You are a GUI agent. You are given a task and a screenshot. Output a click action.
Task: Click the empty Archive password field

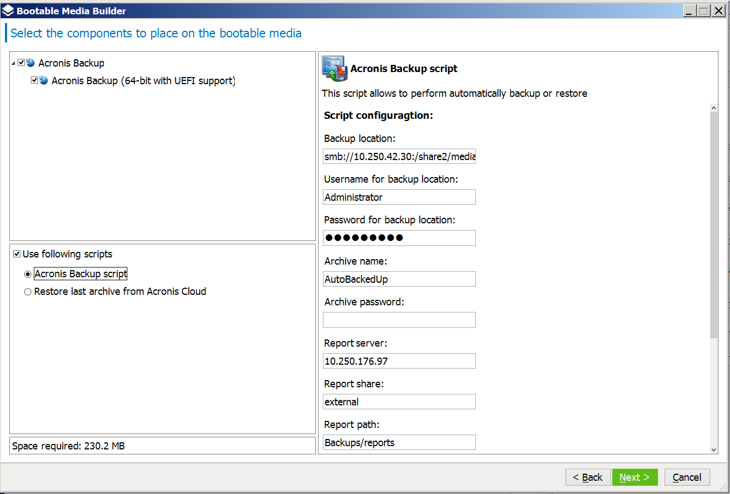point(399,320)
